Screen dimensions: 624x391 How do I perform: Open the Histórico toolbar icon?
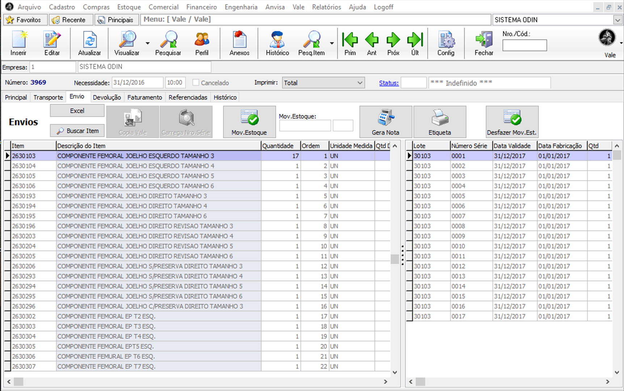point(277,40)
